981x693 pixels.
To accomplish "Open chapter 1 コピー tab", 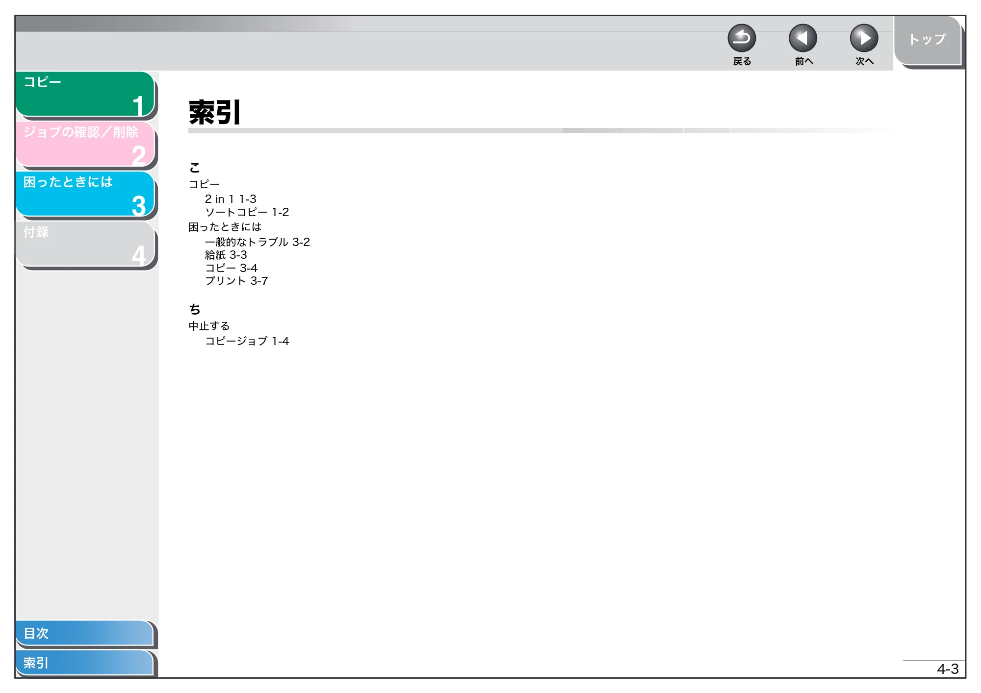I will (x=85, y=94).
